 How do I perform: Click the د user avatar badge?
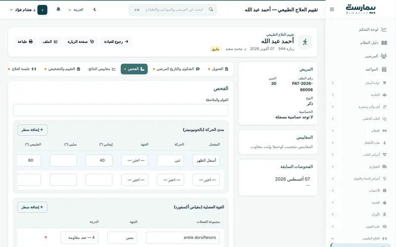pos(43,10)
